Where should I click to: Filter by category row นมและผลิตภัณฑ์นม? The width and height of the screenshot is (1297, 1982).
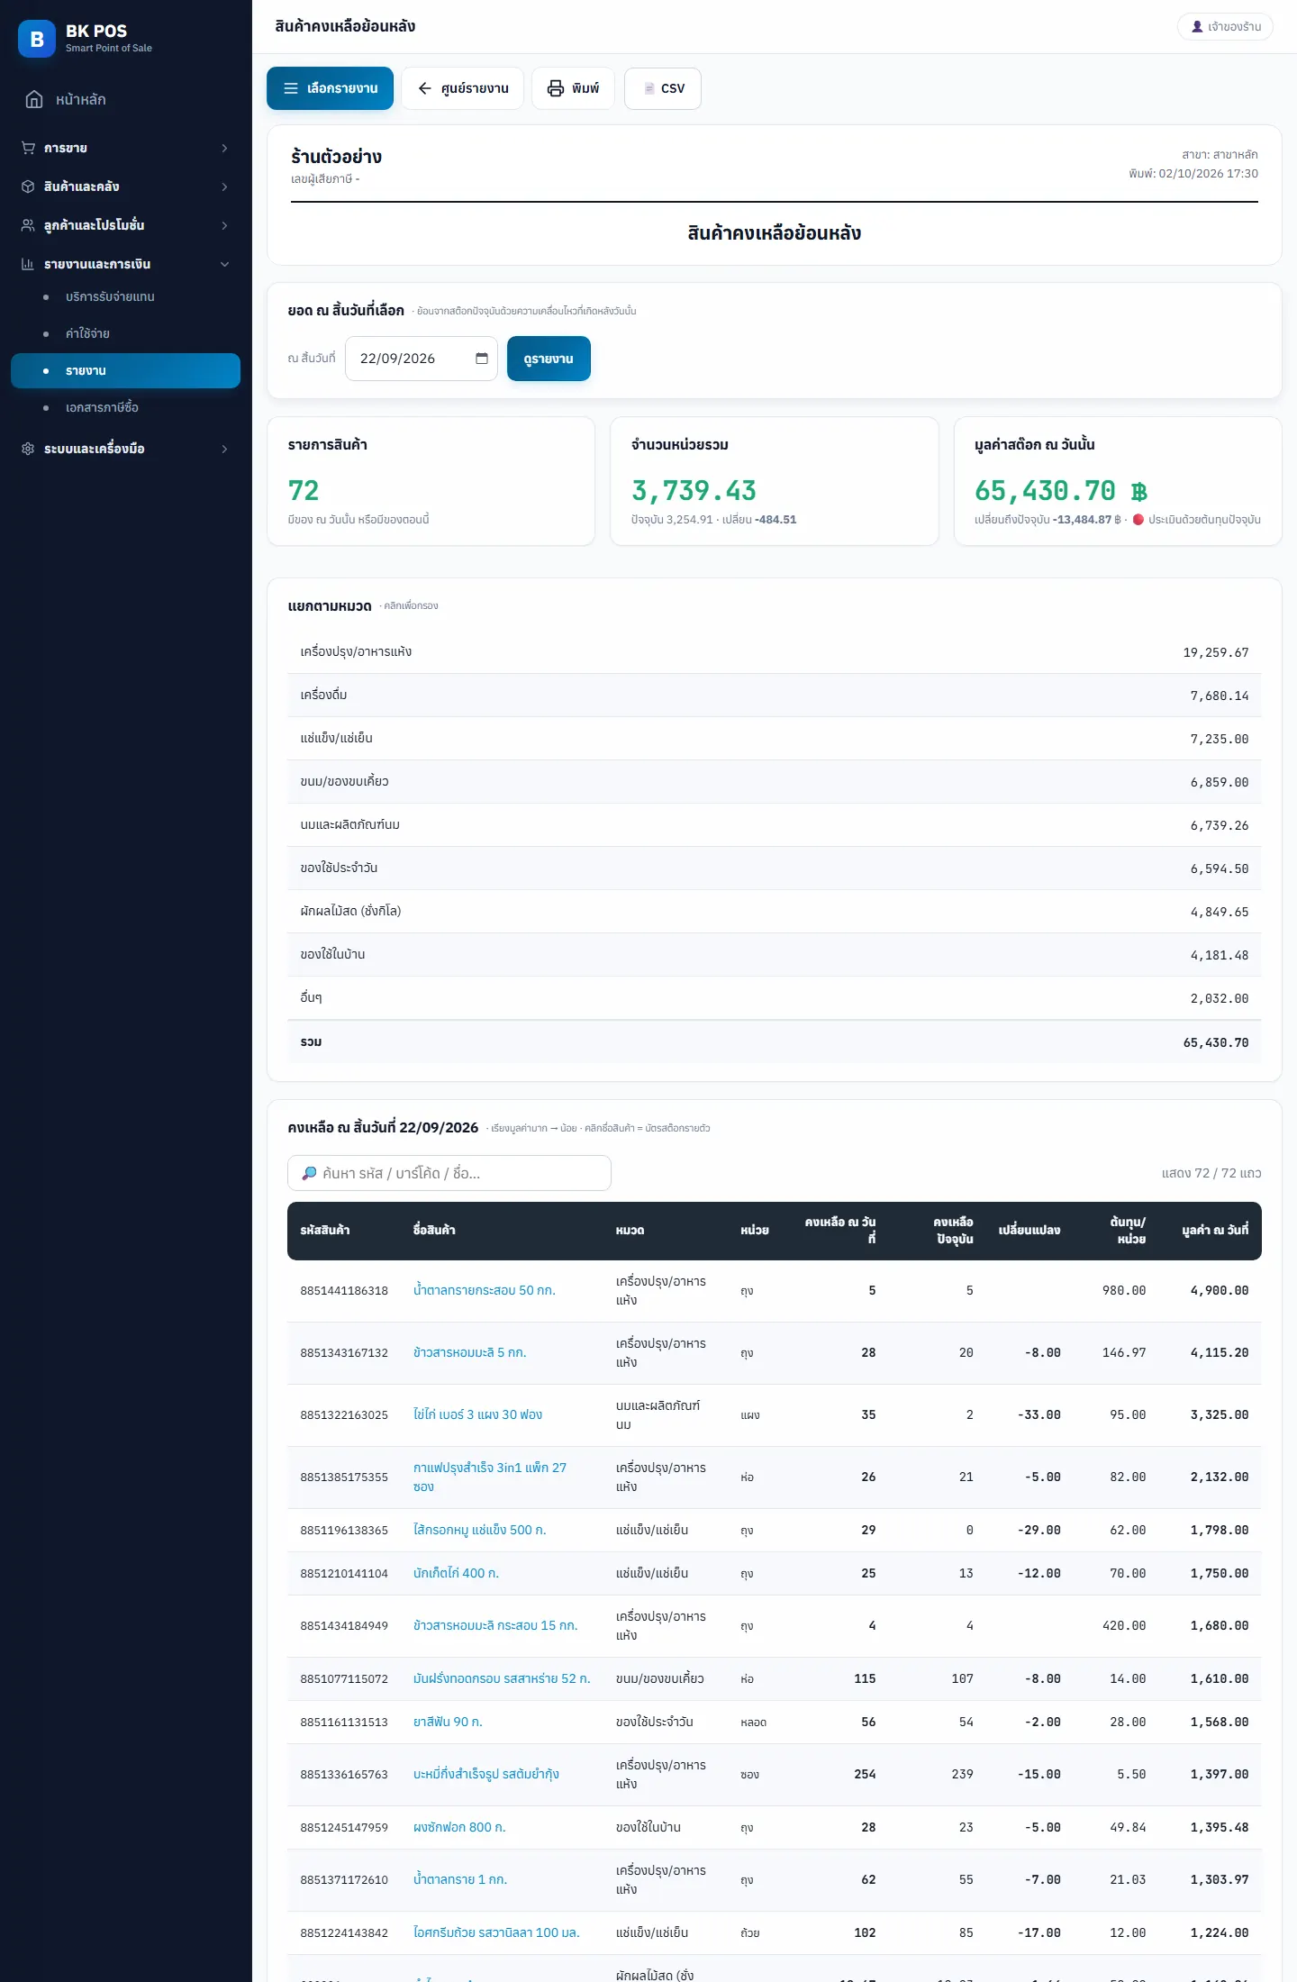(775, 825)
